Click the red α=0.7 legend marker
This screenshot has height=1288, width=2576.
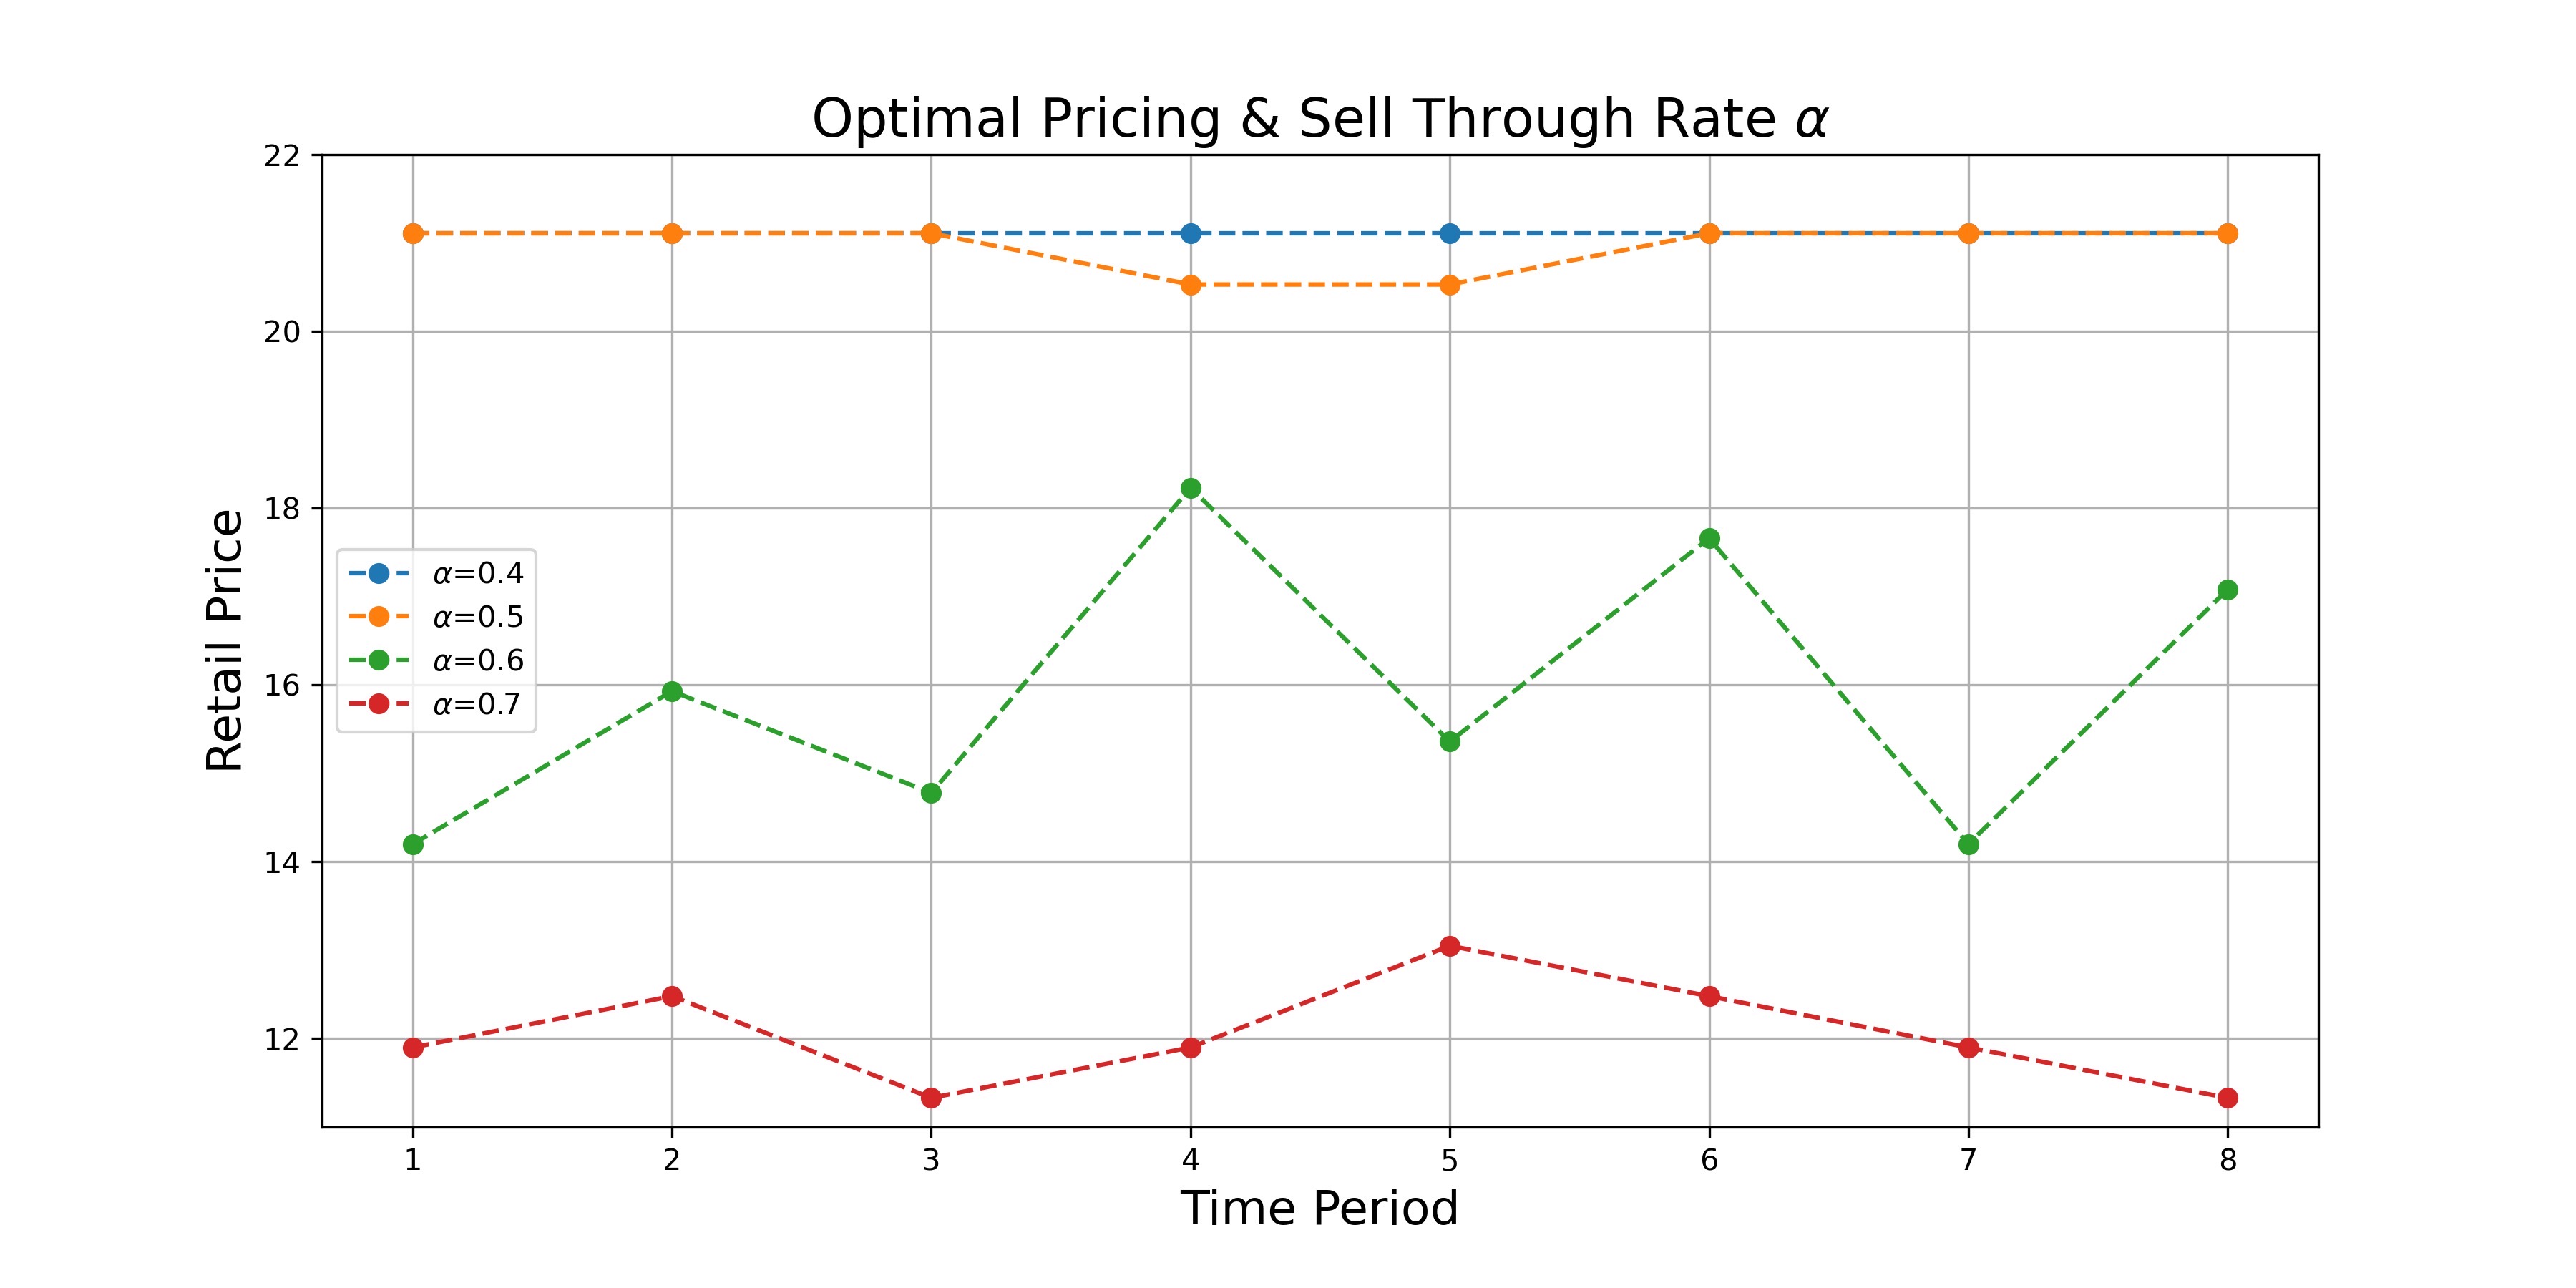click(379, 705)
